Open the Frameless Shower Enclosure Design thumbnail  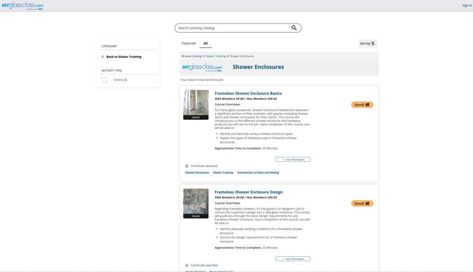[x=196, y=203]
